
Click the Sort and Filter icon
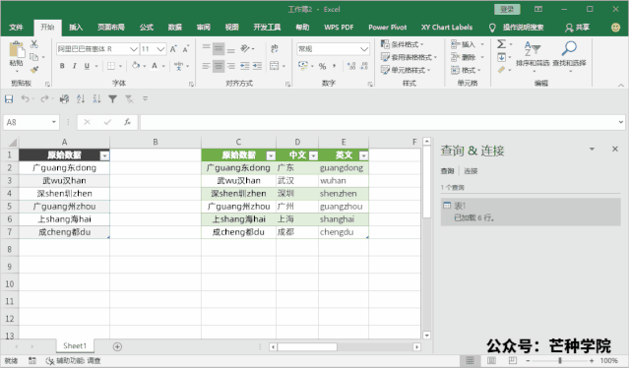coord(533,49)
